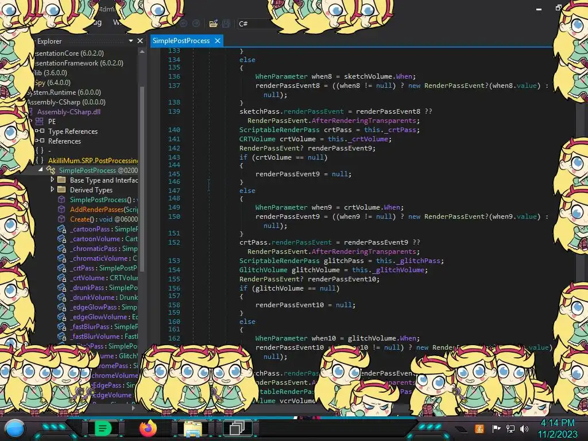Click the ScriptableRenderPass type on line 140
The width and height of the screenshot is (588, 441).
coord(280,130)
